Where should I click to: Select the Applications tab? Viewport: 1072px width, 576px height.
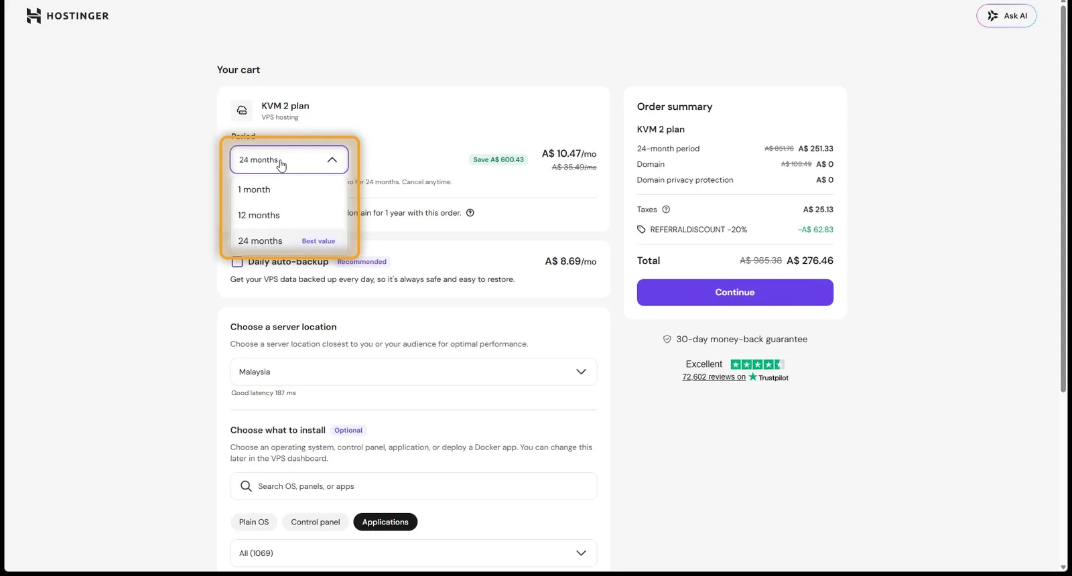coord(385,522)
